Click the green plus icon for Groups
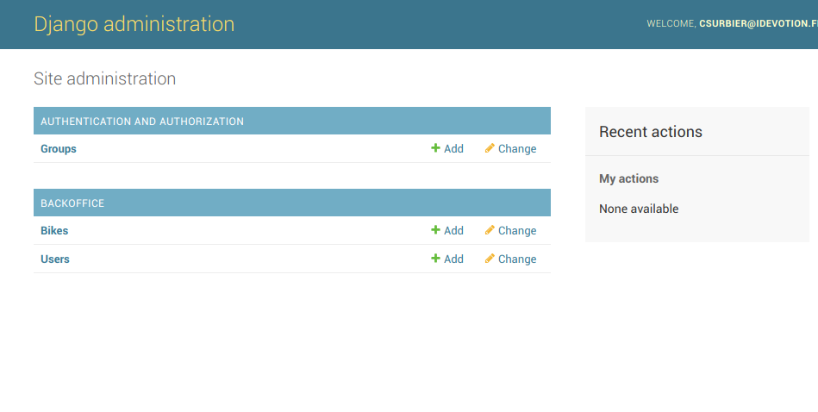 435,148
